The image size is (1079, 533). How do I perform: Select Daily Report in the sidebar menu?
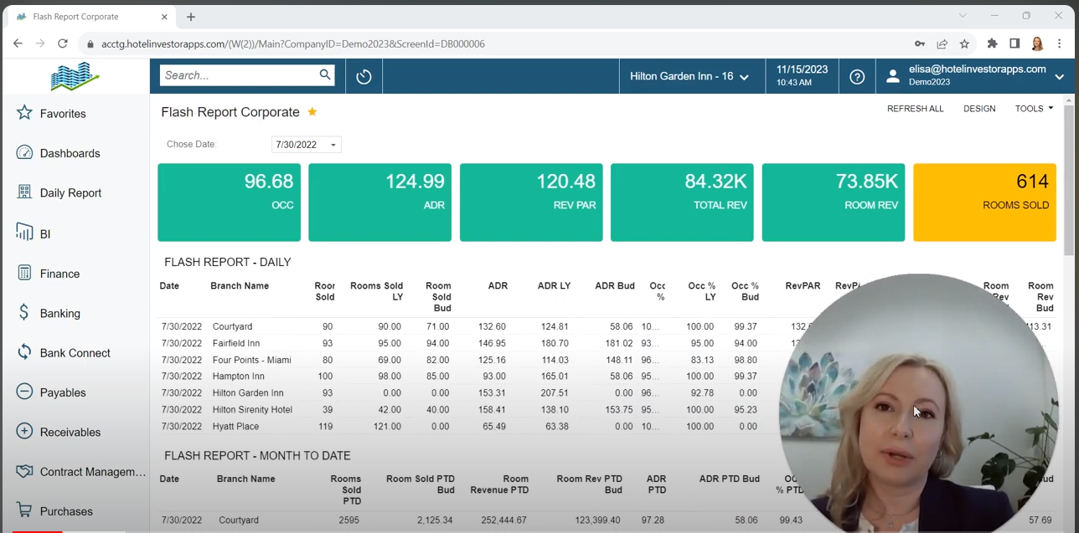click(71, 192)
